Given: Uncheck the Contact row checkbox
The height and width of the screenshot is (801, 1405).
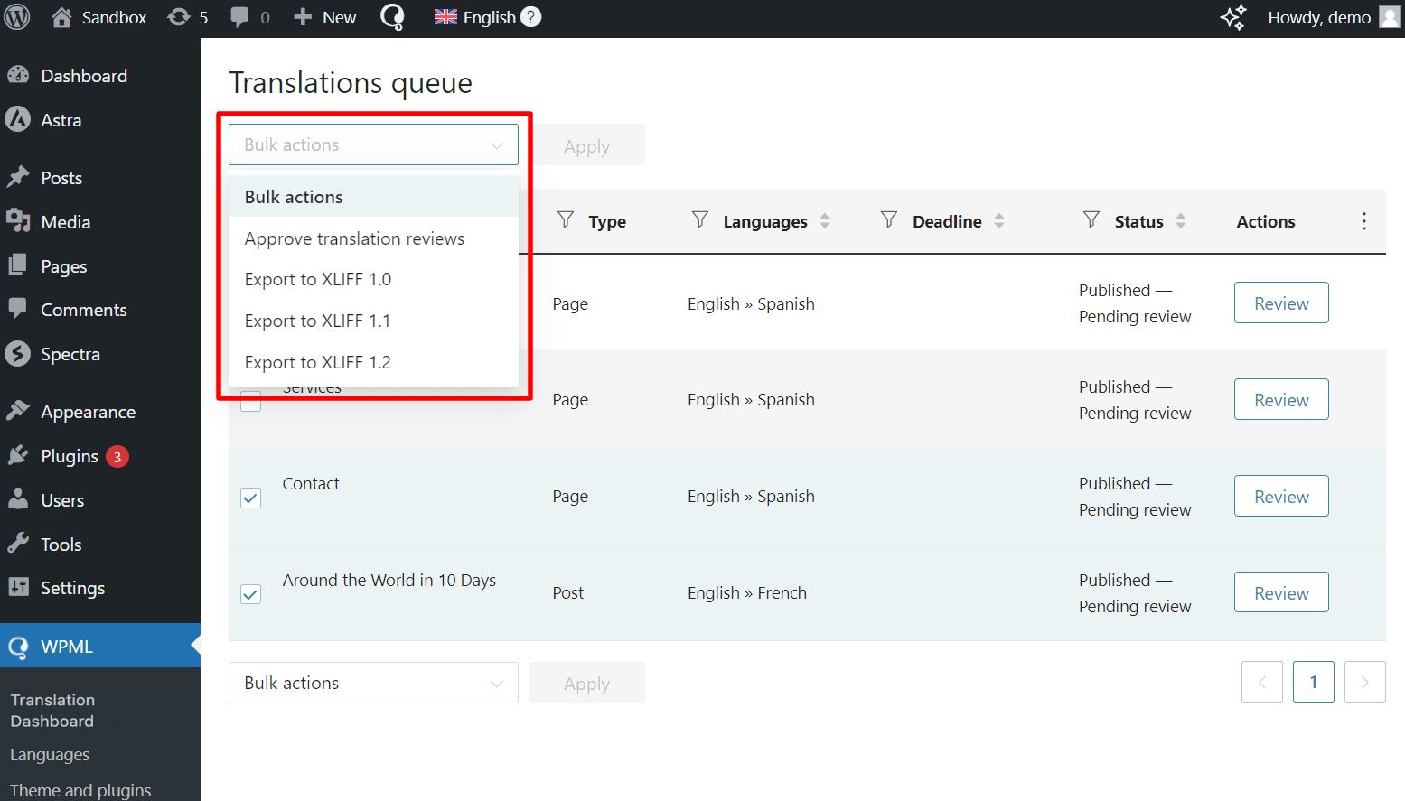Looking at the screenshot, I should 251,498.
